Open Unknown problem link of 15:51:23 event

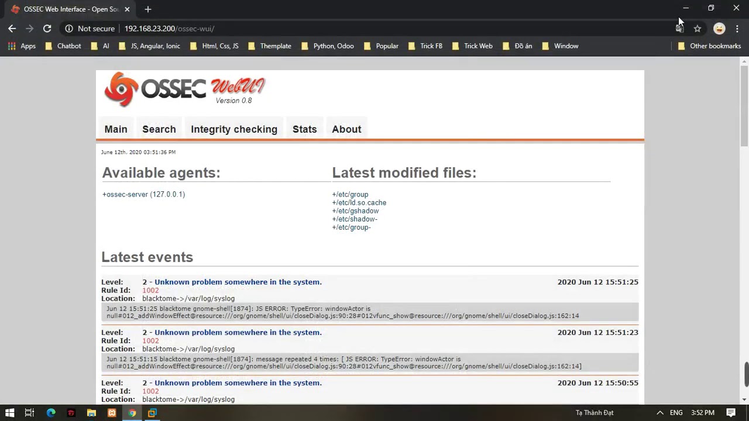(238, 332)
